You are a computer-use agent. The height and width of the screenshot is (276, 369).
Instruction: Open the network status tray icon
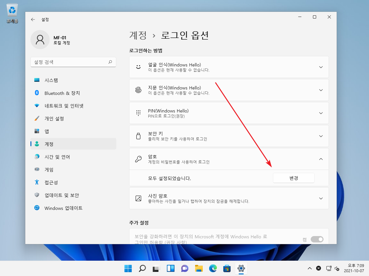[x=329, y=268]
